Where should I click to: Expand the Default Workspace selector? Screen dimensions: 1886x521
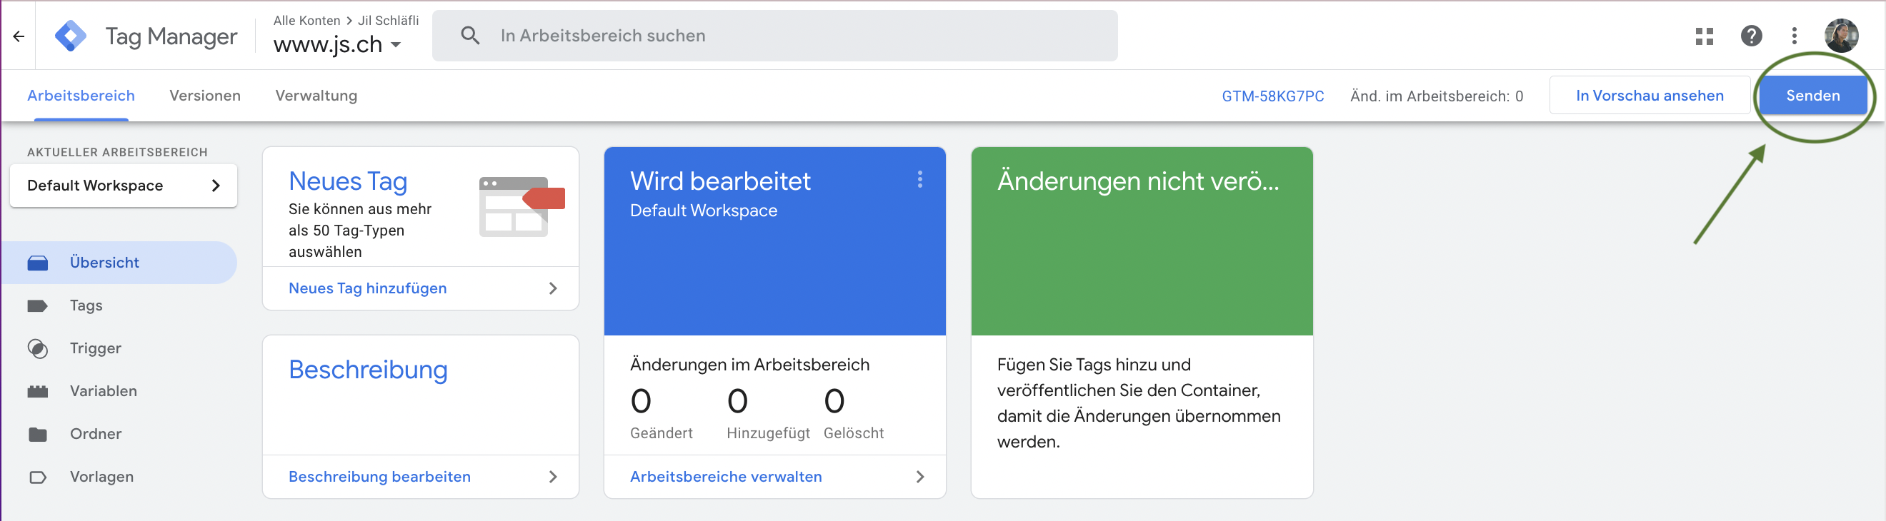(x=123, y=186)
